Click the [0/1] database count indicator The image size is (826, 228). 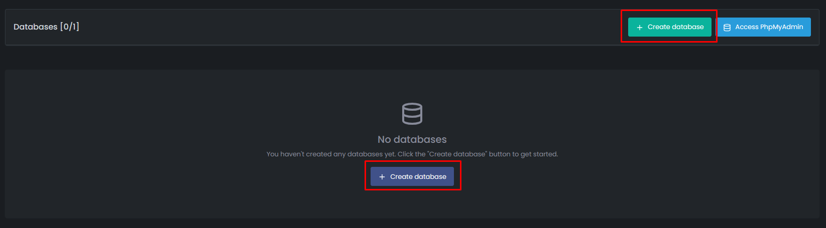70,27
